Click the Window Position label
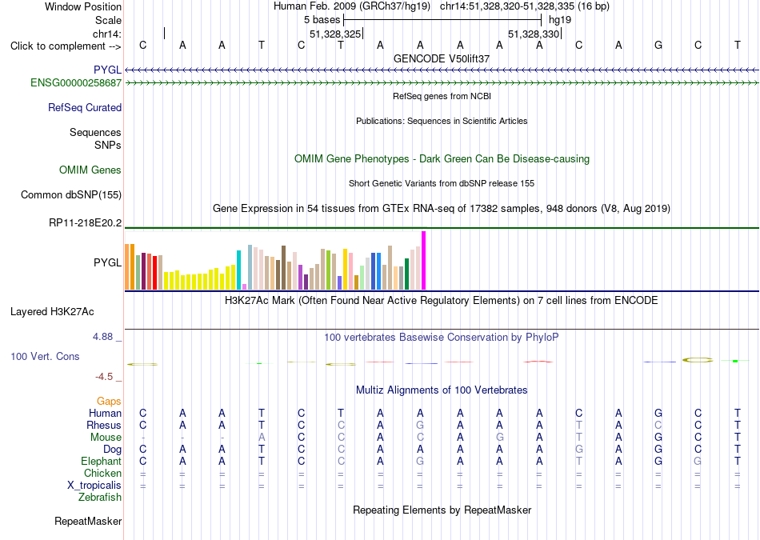This screenshot has height=540, width=760. tap(83, 6)
